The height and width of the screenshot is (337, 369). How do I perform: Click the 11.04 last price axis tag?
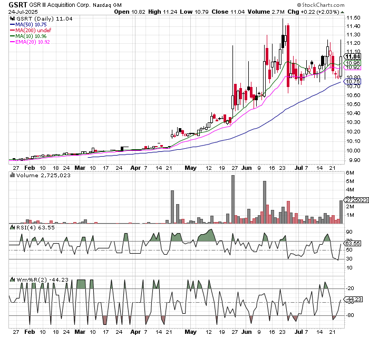click(x=353, y=56)
